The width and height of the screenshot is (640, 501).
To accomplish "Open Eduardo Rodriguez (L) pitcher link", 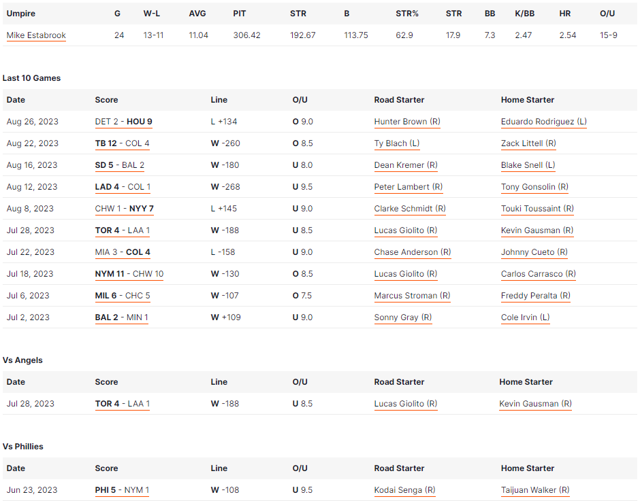I will click(544, 122).
